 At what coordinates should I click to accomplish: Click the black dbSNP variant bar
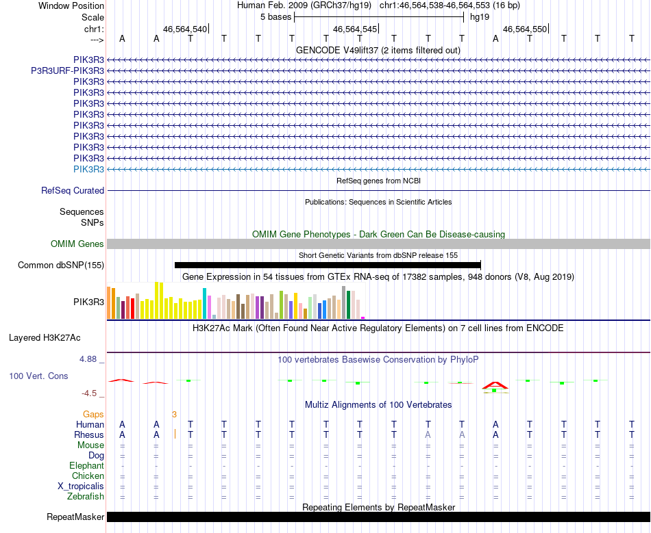coord(328,265)
